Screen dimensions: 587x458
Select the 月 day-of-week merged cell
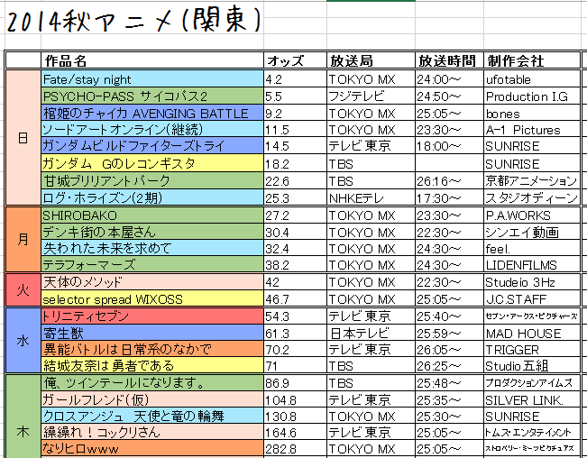(x=23, y=239)
